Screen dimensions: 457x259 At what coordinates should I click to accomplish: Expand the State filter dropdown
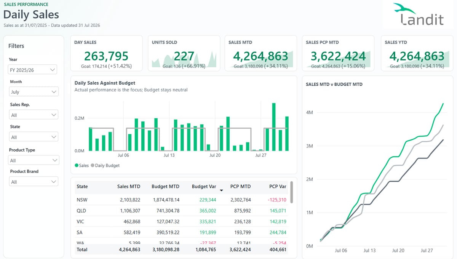click(x=34, y=137)
